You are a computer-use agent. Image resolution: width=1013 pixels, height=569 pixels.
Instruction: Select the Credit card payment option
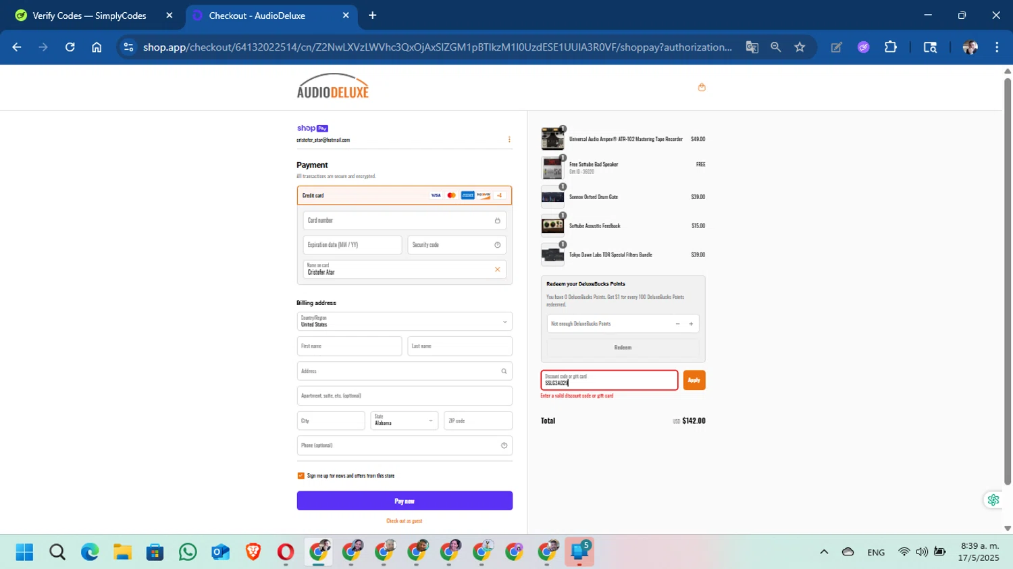pos(405,196)
